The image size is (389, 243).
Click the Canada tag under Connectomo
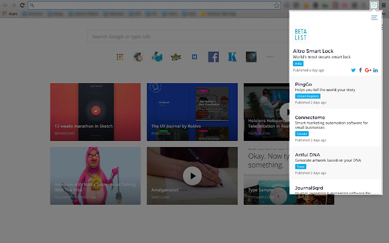(301, 134)
